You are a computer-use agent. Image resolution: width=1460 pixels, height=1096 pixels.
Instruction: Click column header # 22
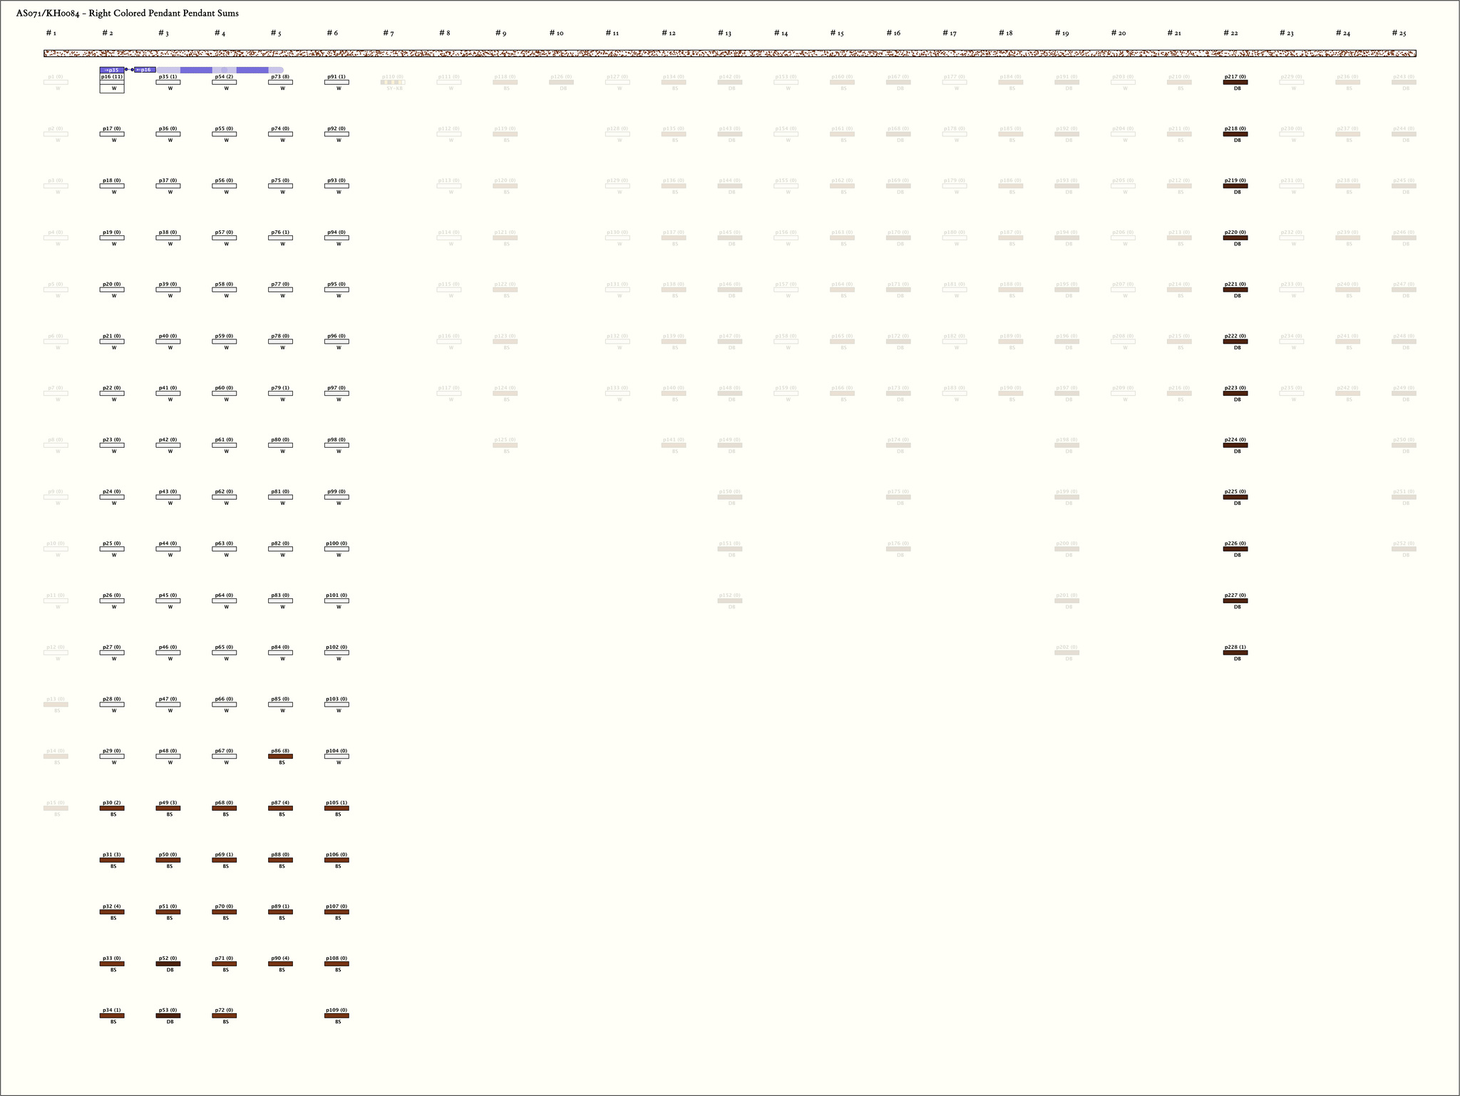[x=1230, y=34]
